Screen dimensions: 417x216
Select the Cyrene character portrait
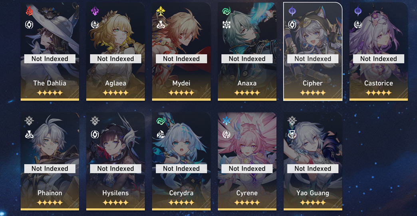pos(247,161)
